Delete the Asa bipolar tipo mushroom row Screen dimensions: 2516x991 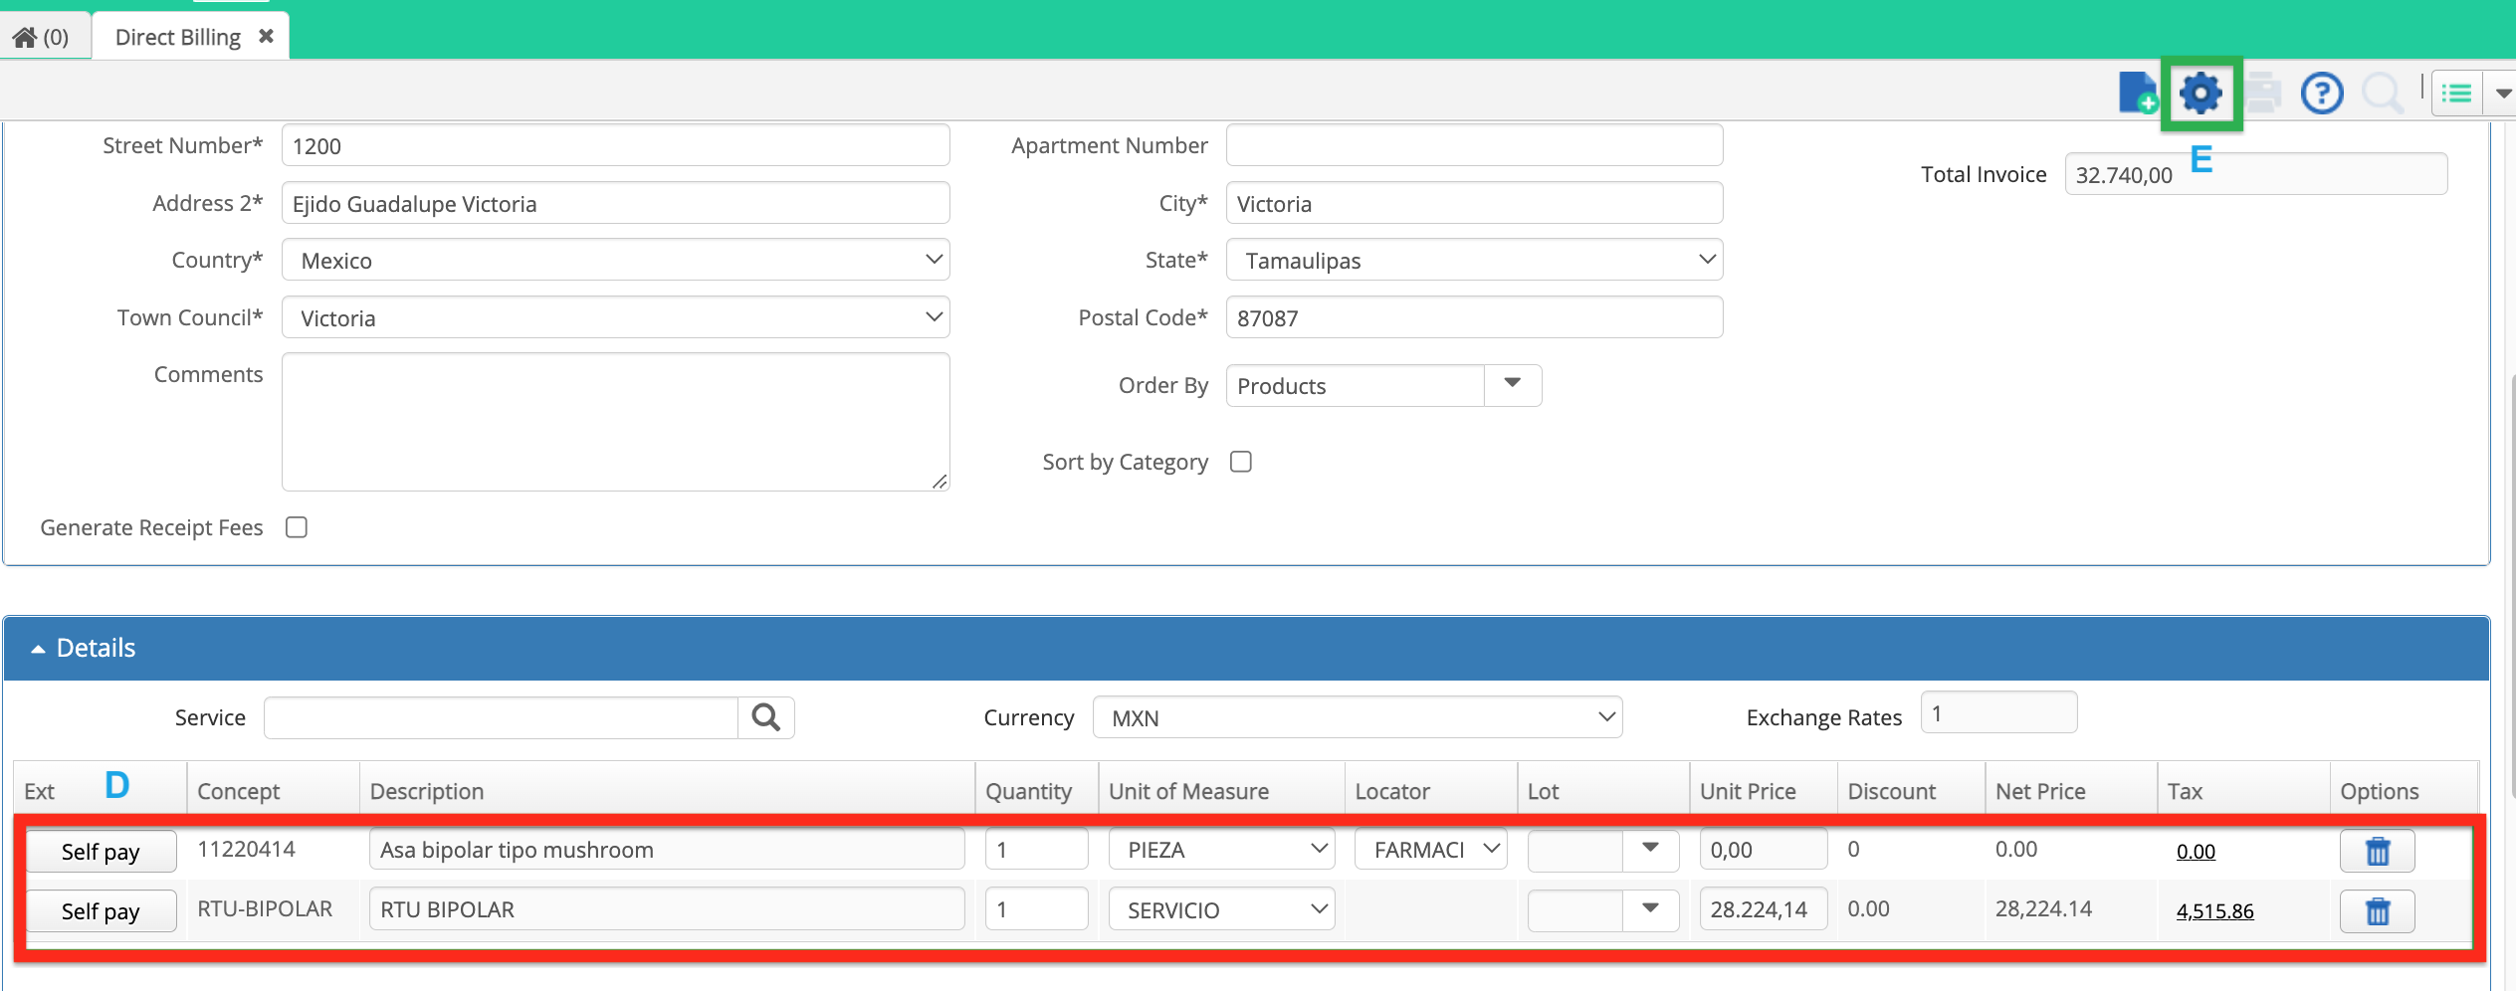pos(2377,851)
